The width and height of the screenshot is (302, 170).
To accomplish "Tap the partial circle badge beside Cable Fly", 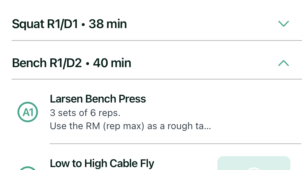I will 28,168.
